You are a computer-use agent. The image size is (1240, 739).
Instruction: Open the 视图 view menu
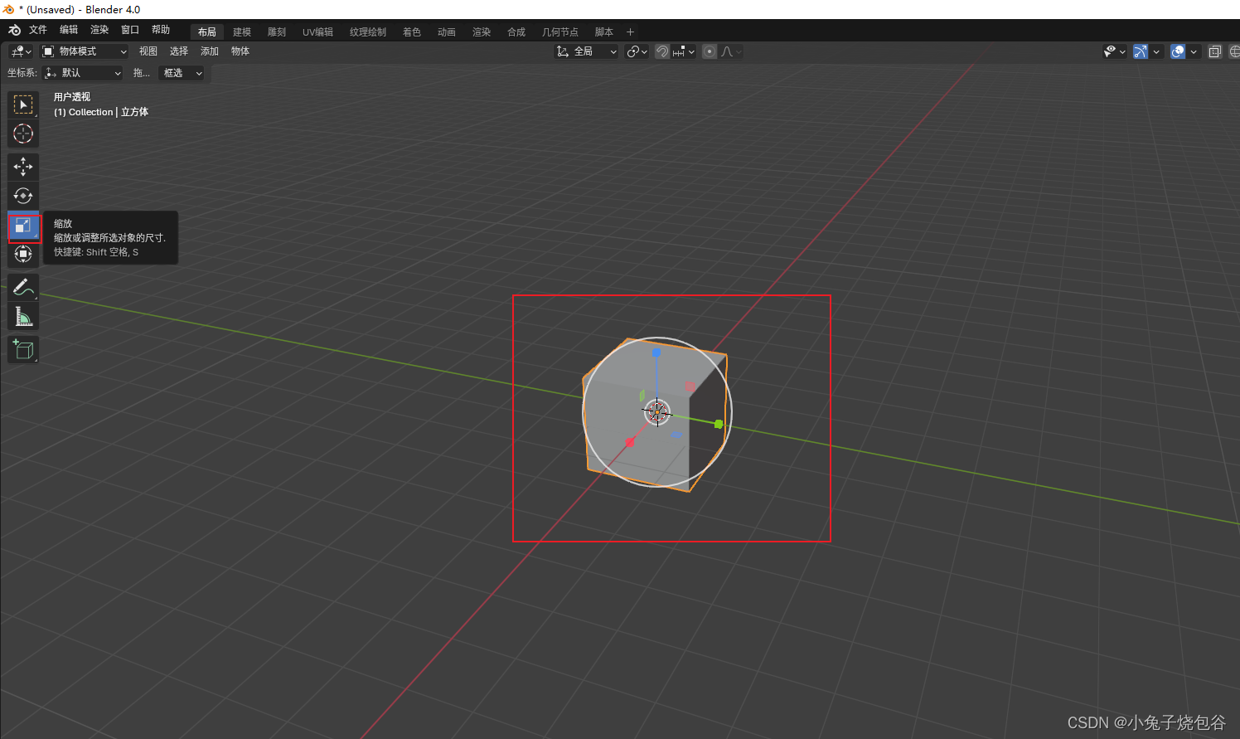(148, 51)
